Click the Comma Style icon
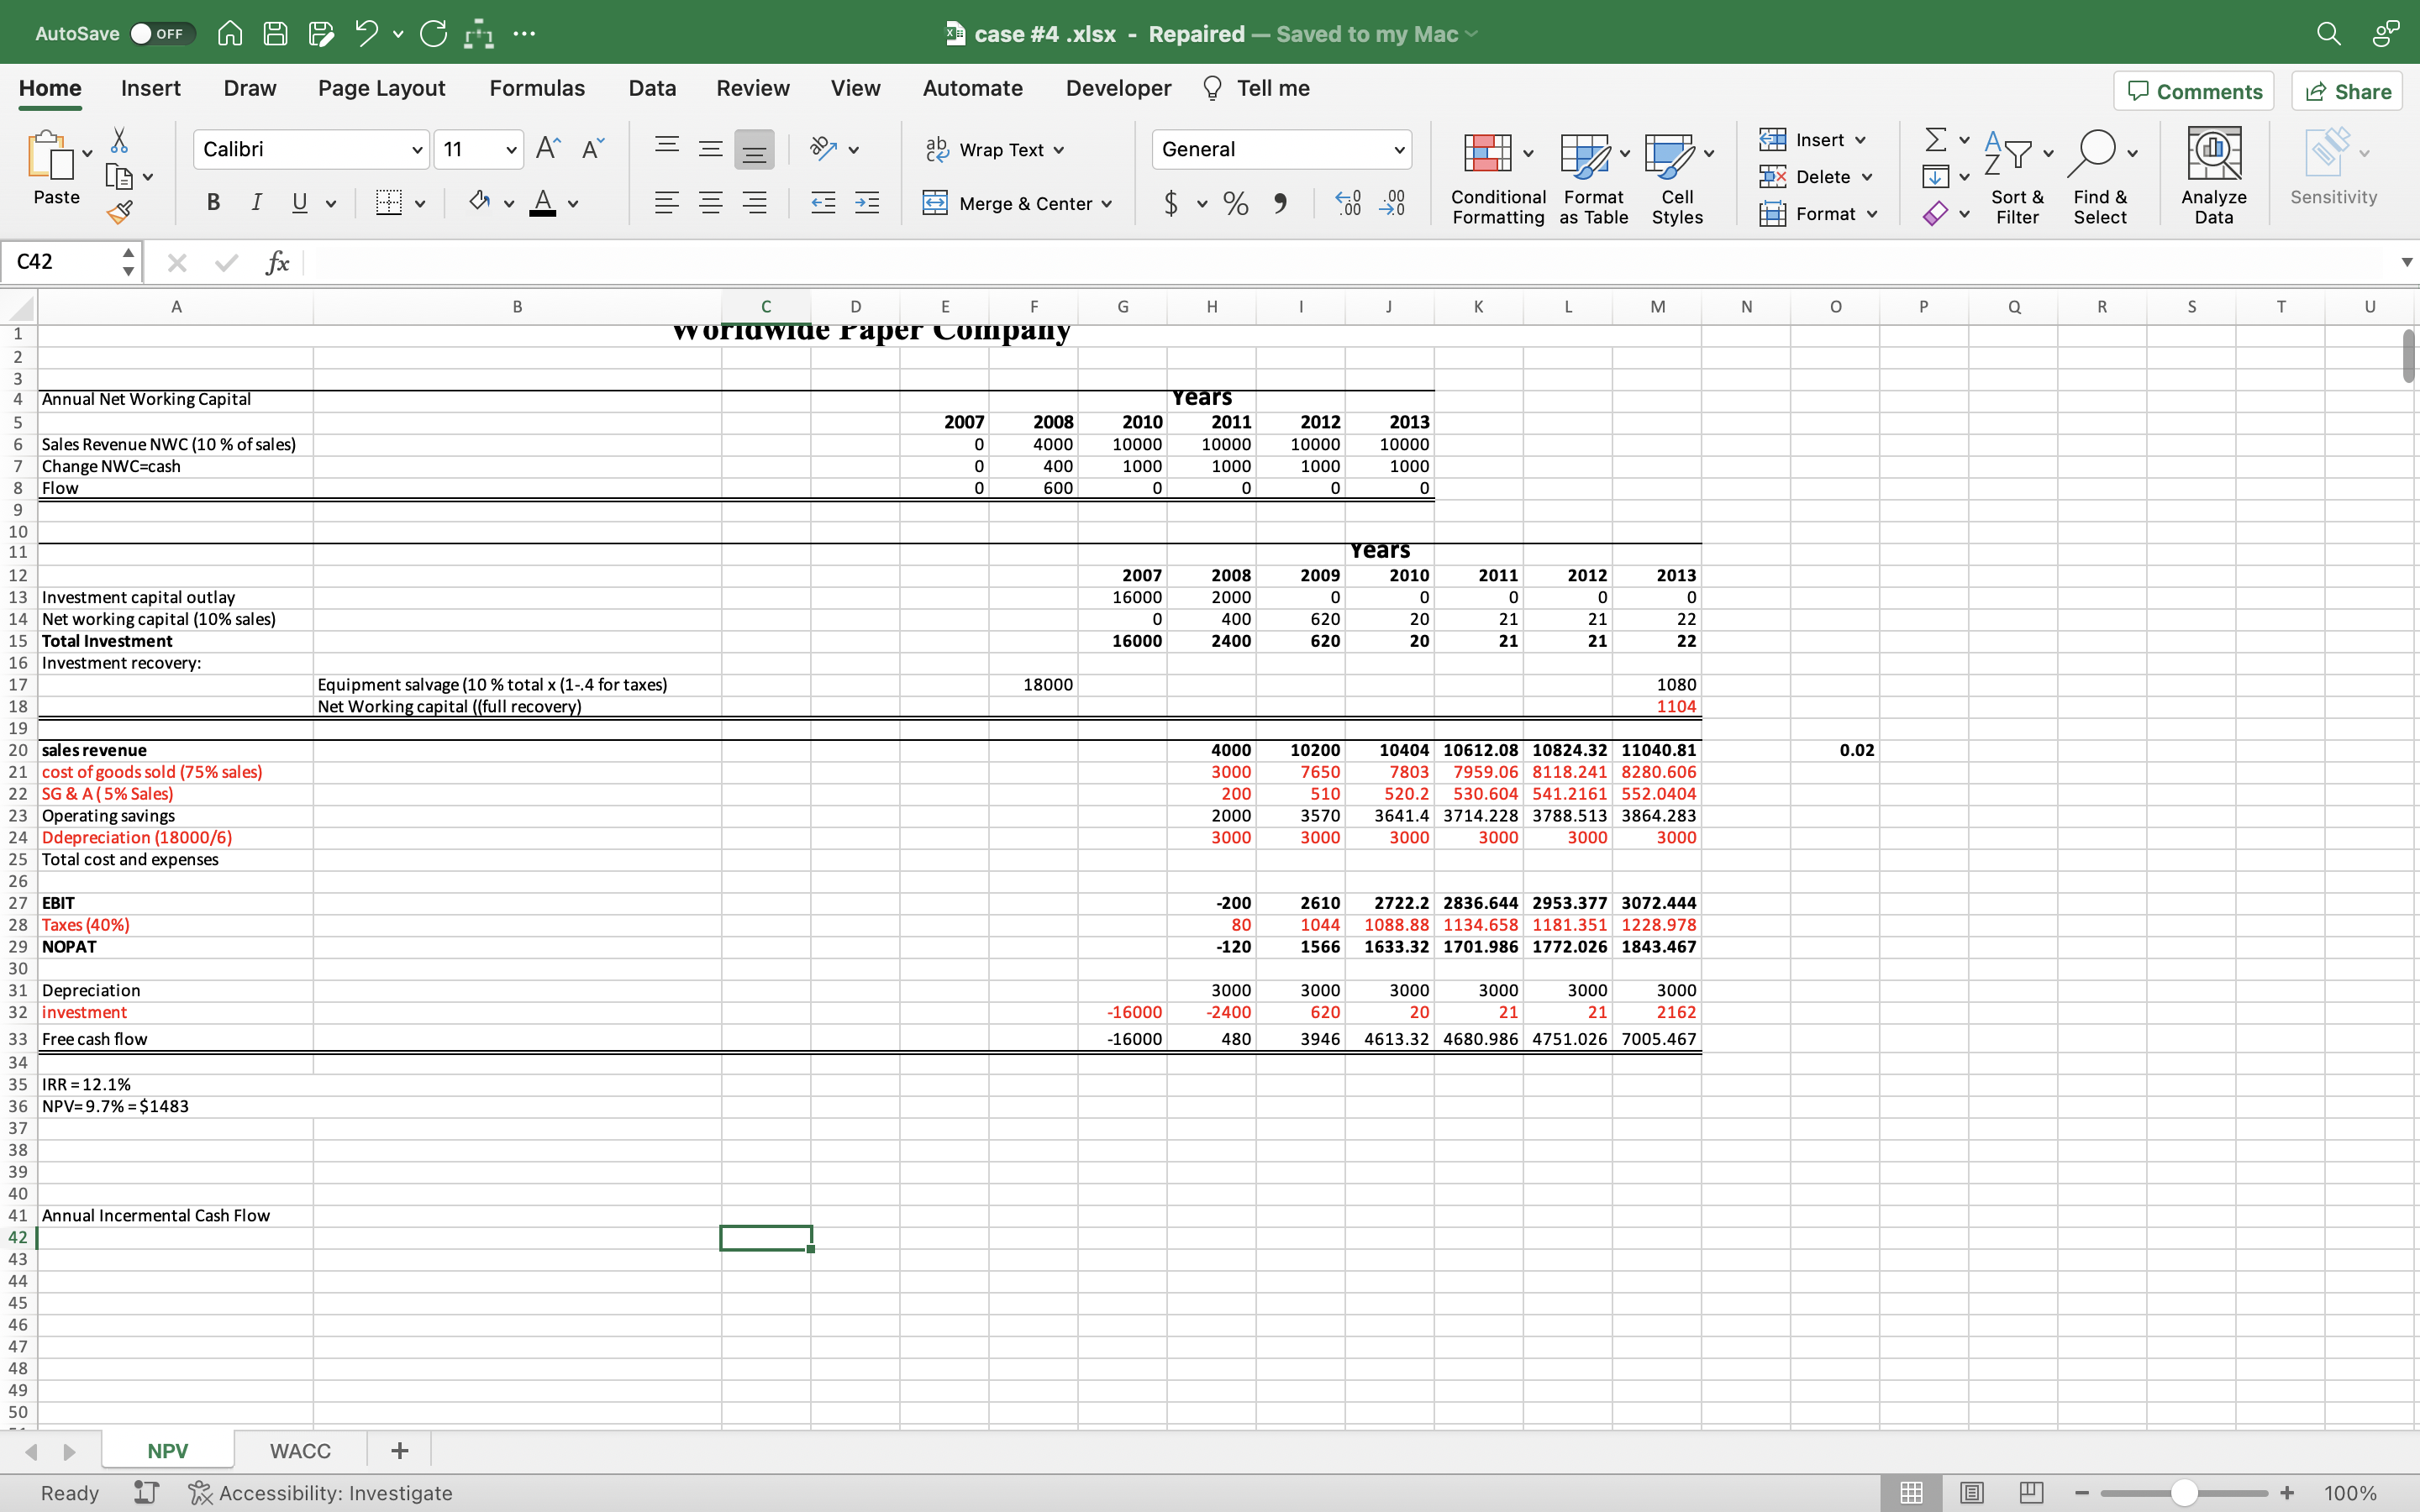Image resolution: width=2420 pixels, height=1512 pixels. point(1280,204)
